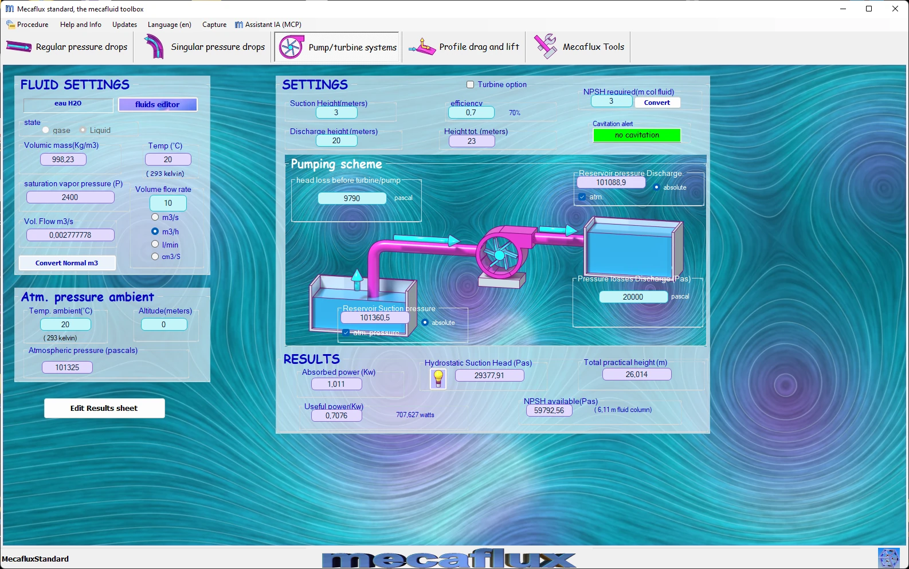Click the Suction Height input field
Viewport: 909px width, 569px height.
click(336, 112)
